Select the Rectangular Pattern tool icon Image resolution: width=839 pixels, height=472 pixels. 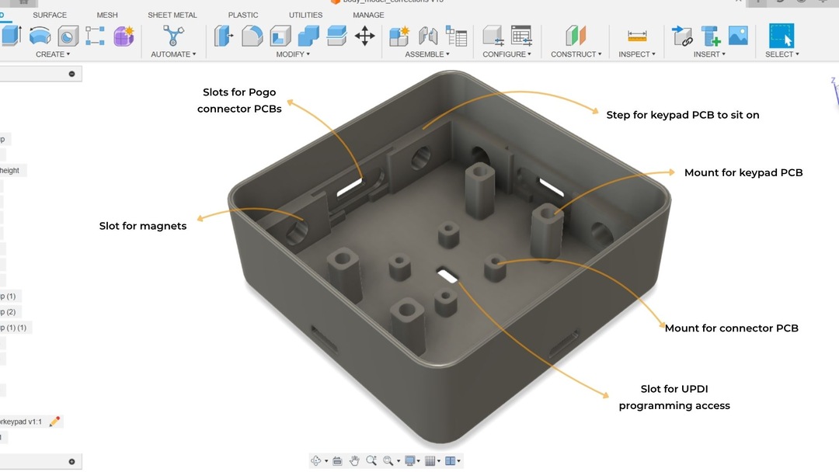96,36
